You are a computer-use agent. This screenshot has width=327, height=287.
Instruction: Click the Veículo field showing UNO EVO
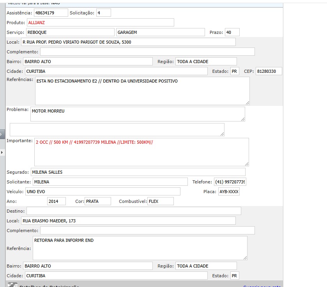click(x=103, y=192)
